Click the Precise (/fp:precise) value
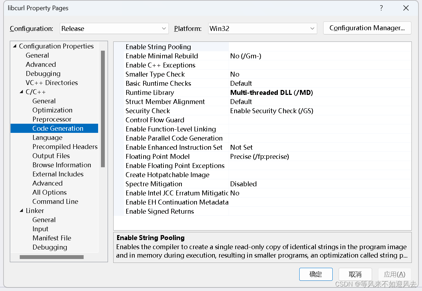Image resolution: width=422 pixels, height=291 pixels. pyautogui.click(x=260, y=156)
